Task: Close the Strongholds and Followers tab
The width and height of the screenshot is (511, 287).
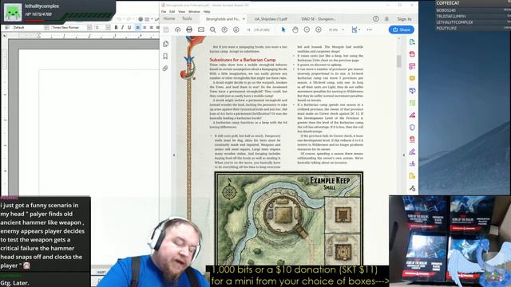Action: 244,19
